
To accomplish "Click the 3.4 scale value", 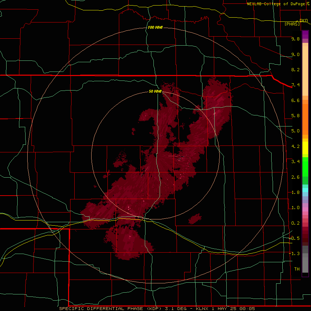I will pyautogui.click(x=295, y=162).
